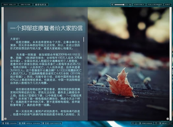The width and height of the screenshot is (173, 127).
Task: Open the Contents directory
Action: [52, 123]
